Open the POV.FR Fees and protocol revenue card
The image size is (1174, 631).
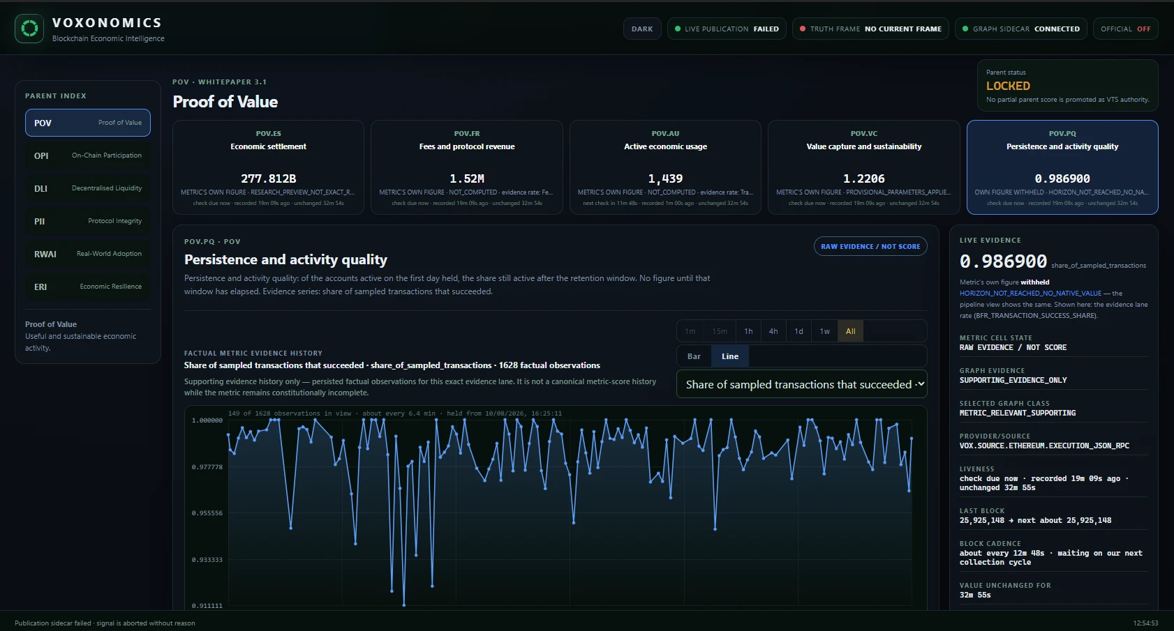[x=467, y=167]
